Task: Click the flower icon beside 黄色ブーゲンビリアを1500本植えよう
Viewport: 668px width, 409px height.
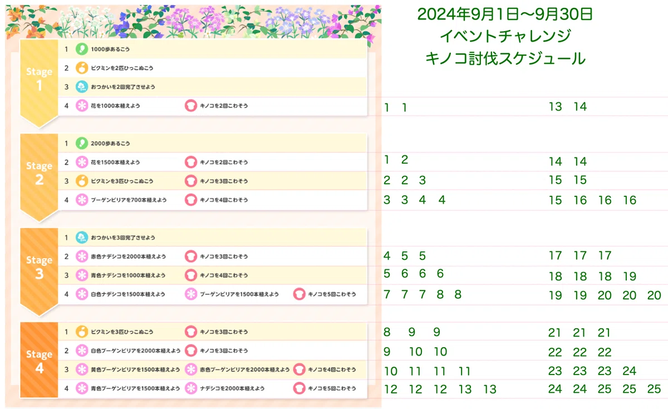Action: 82,369
